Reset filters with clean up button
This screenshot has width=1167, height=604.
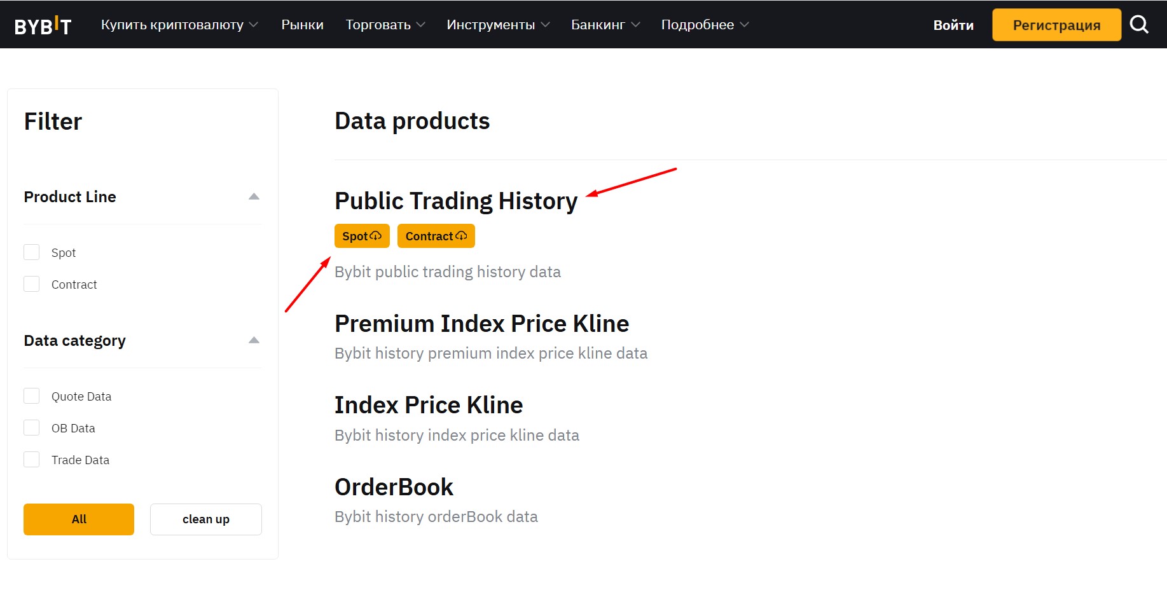point(206,519)
